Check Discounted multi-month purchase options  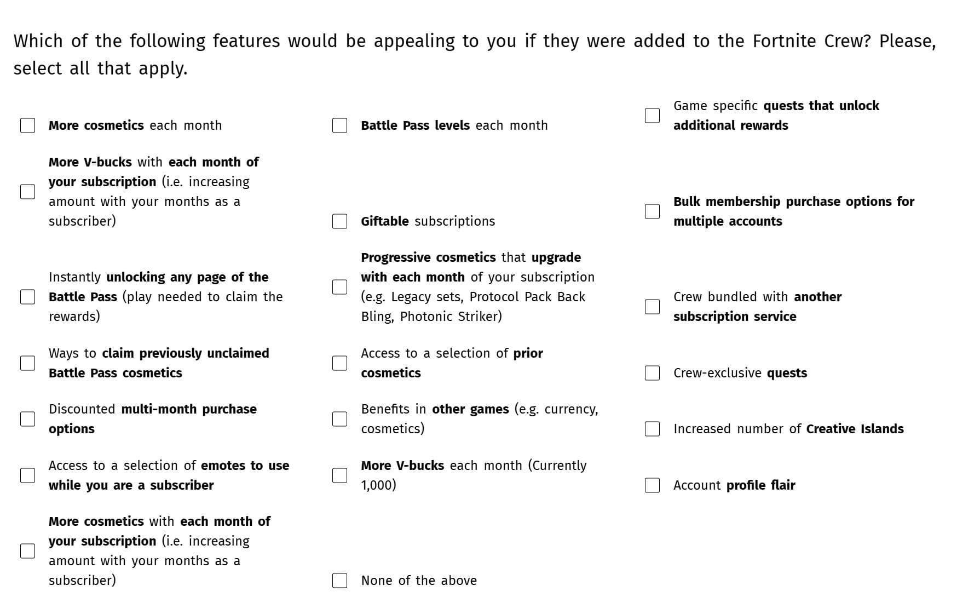coord(28,419)
